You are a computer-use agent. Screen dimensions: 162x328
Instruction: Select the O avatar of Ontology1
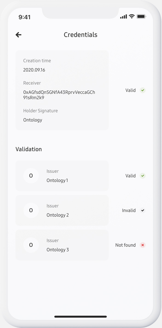(x=31, y=176)
